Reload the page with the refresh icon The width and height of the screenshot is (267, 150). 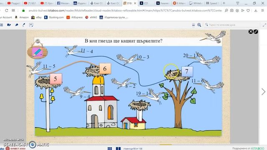pos(7,10)
